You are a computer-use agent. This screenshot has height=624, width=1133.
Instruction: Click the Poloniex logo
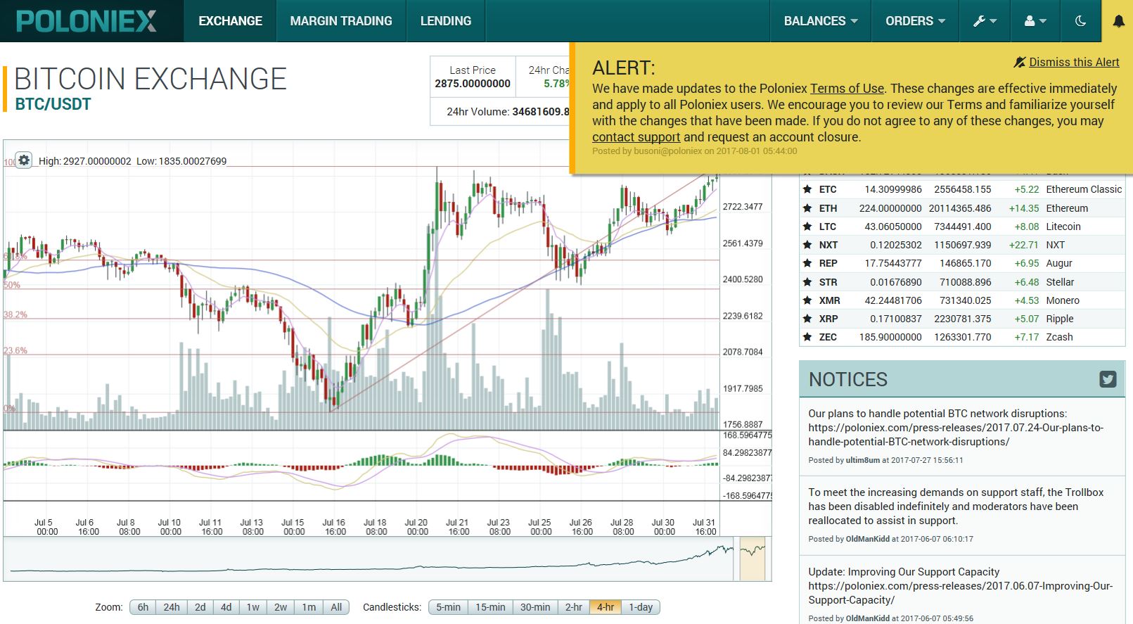click(x=87, y=21)
